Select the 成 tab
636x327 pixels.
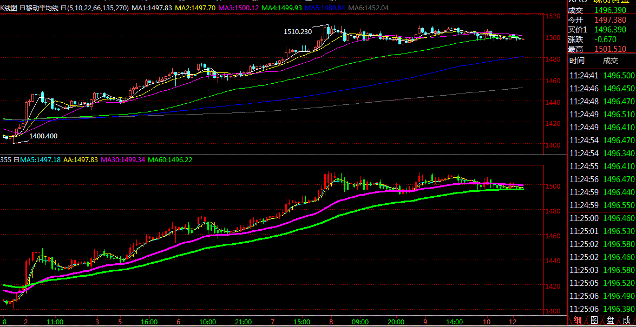click(626, 320)
